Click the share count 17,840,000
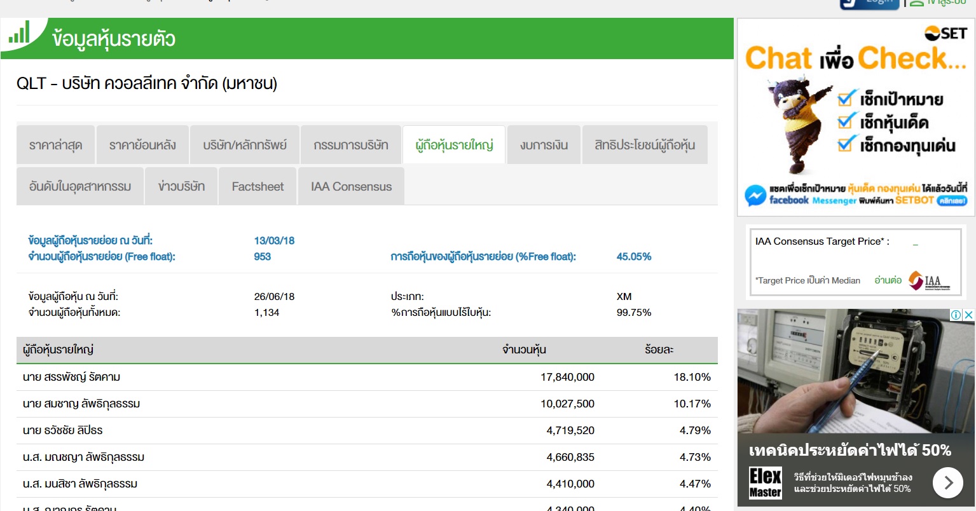Viewport: 976px width, 511px height. pyautogui.click(x=568, y=377)
